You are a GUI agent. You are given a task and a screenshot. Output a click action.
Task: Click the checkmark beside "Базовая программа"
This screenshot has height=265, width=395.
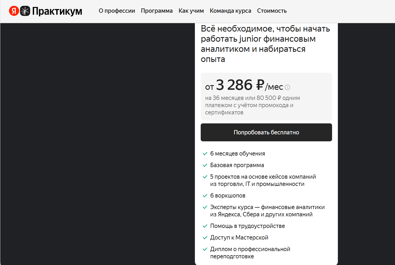click(205, 165)
